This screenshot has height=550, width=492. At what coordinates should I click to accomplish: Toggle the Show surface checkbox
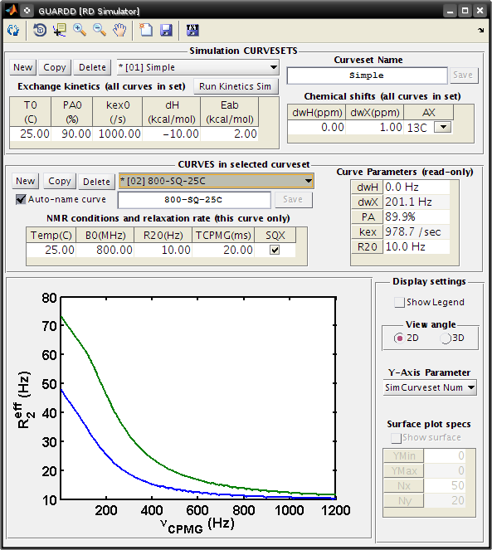[x=396, y=438]
